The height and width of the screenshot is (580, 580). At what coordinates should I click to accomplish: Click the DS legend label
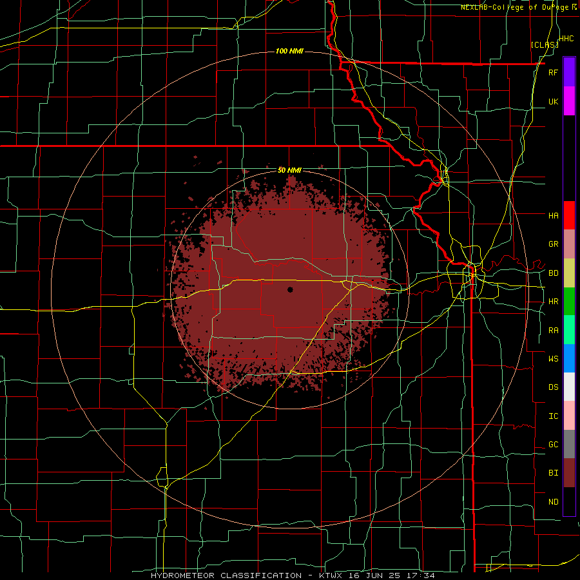(x=553, y=387)
